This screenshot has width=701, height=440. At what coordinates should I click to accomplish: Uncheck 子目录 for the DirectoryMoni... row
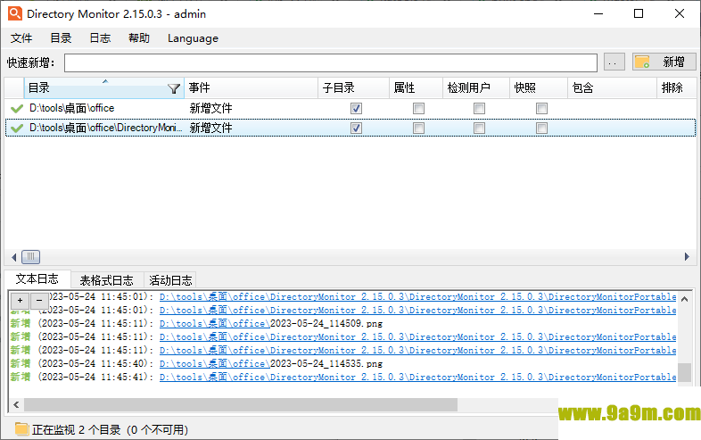[357, 128]
